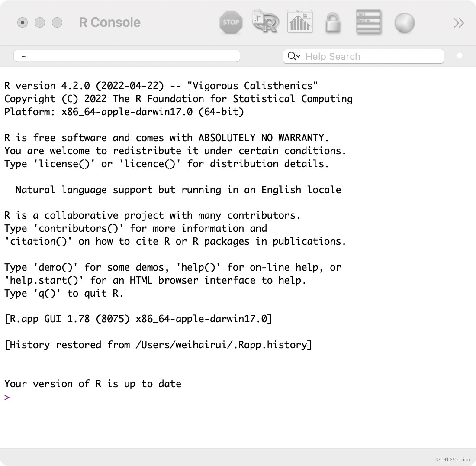The width and height of the screenshot is (476, 466).
Task: Click the padlock authorization icon
Action: 333,23
